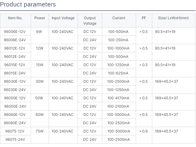Click the Product parameters heading
This screenshot has height=147, width=196.
tap(28, 5)
